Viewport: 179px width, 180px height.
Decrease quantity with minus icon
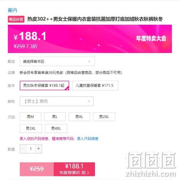click(x=23, y=149)
